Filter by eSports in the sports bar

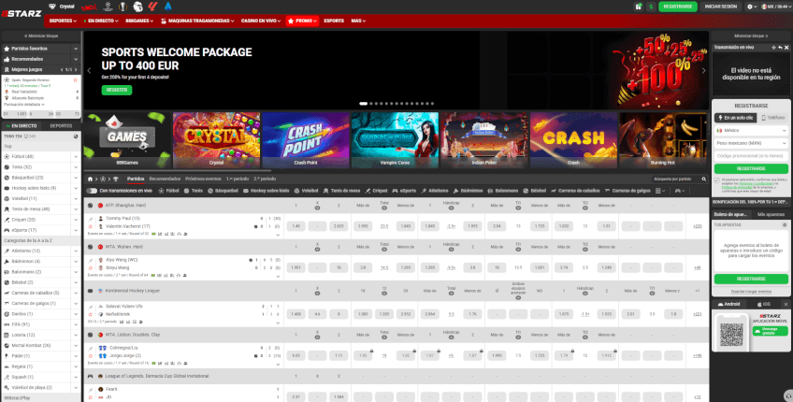404,191
